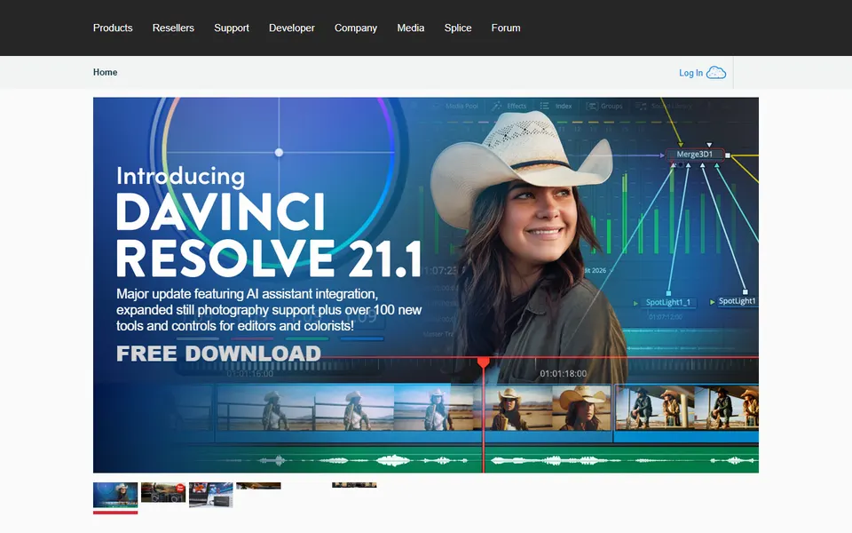The width and height of the screenshot is (852, 533).
Task: Select the second carousel thumbnail showing cameras
Action: 163,492
